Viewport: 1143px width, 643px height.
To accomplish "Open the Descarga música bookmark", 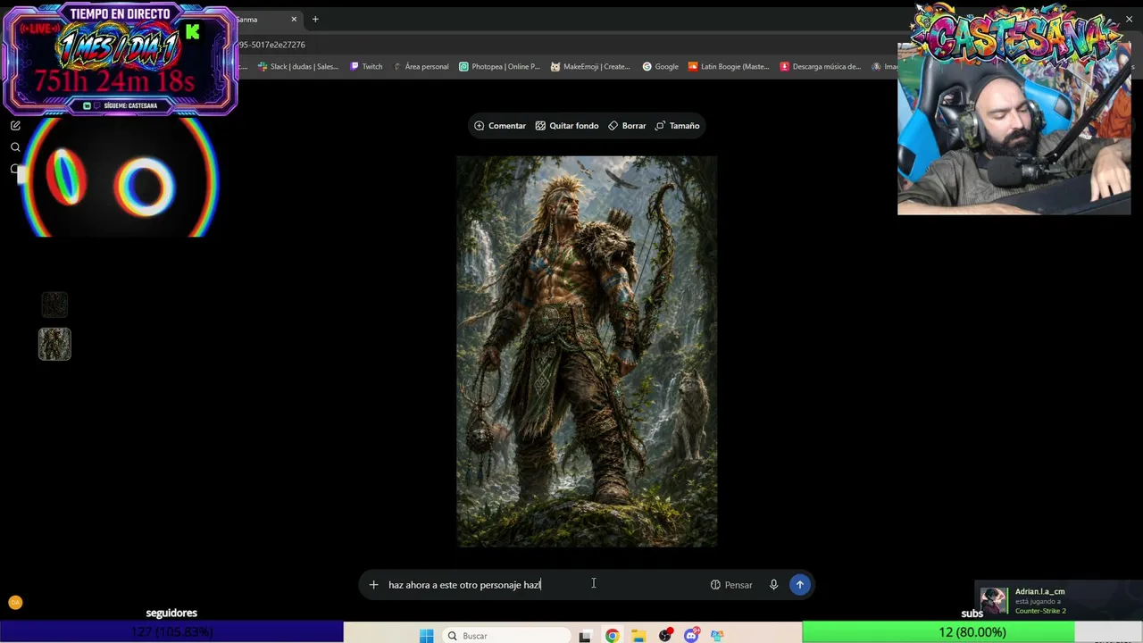I will pos(820,66).
